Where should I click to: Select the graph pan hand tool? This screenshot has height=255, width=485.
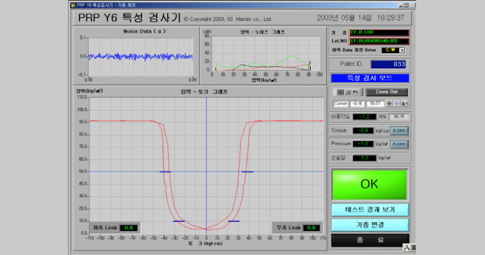(x=355, y=92)
